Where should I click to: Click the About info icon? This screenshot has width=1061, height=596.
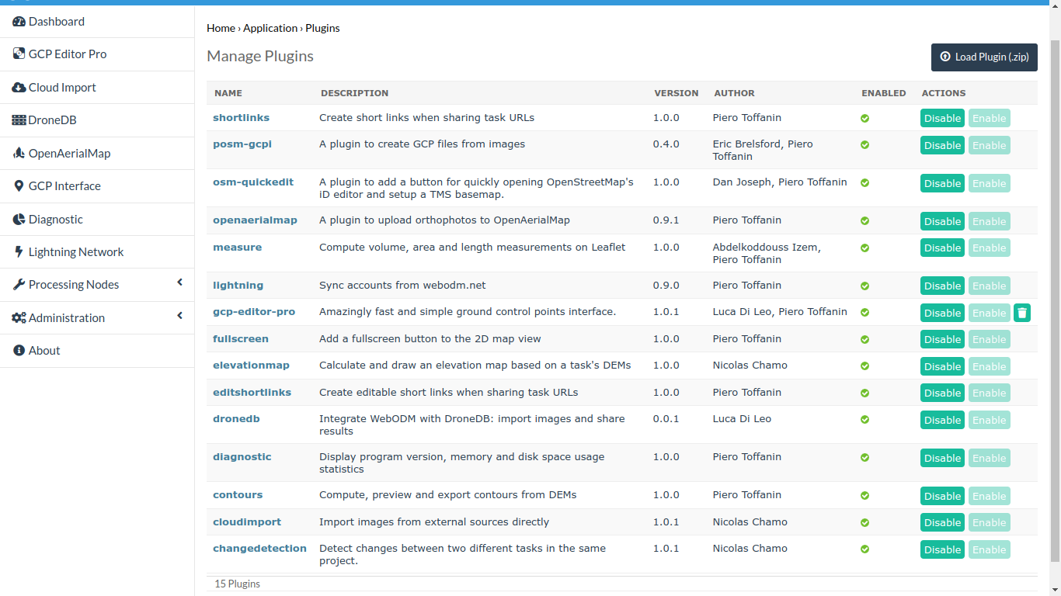click(17, 350)
